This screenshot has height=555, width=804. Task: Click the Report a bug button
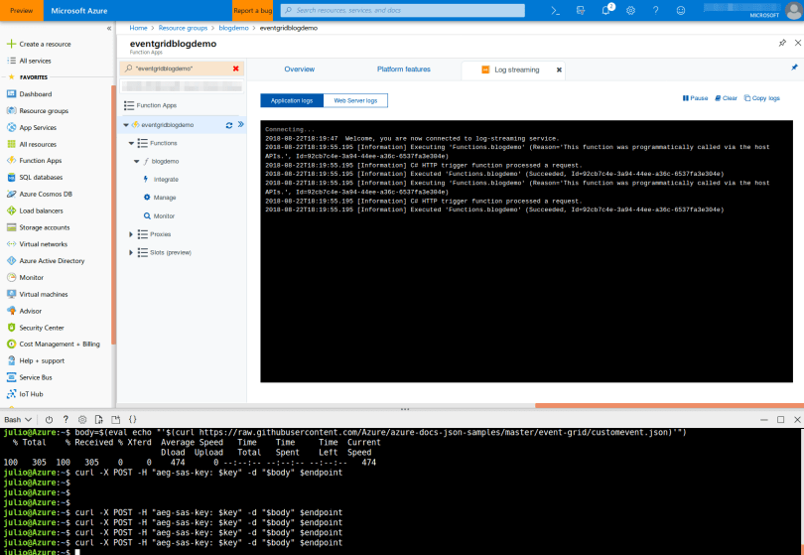click(x=252, y=10)
